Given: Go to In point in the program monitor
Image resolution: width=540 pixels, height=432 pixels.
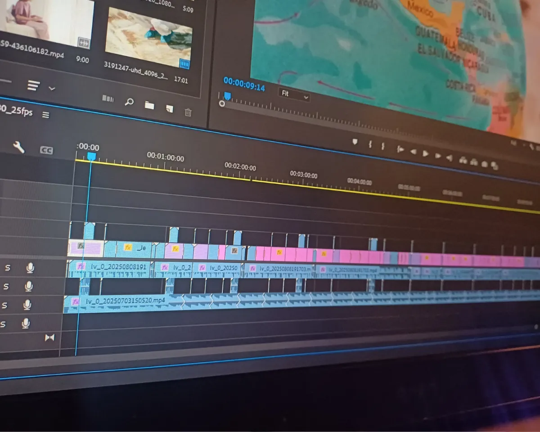Looking at the screenshot, I should click(x=400, y=149).
